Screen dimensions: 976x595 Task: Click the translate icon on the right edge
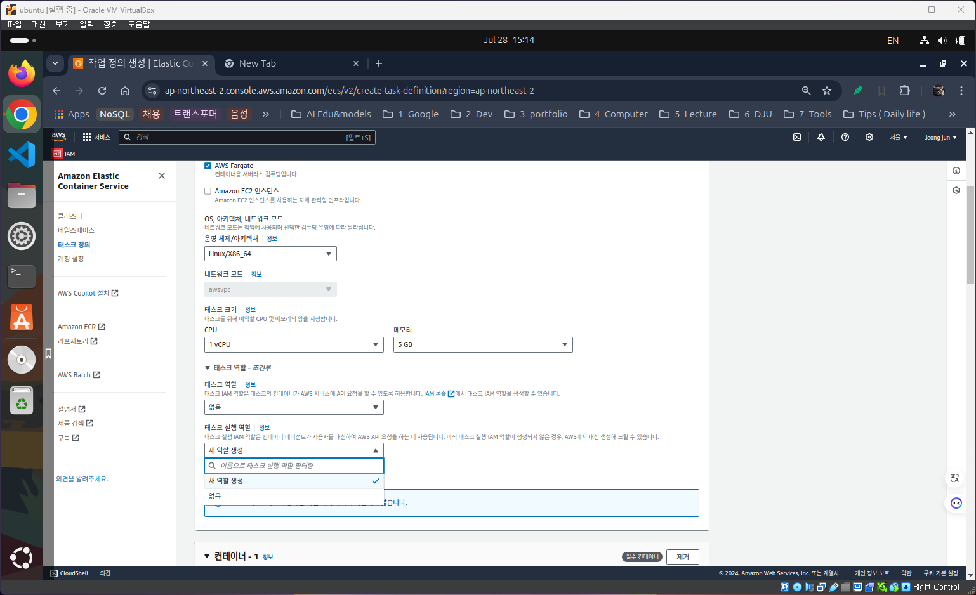pos(955,478)
